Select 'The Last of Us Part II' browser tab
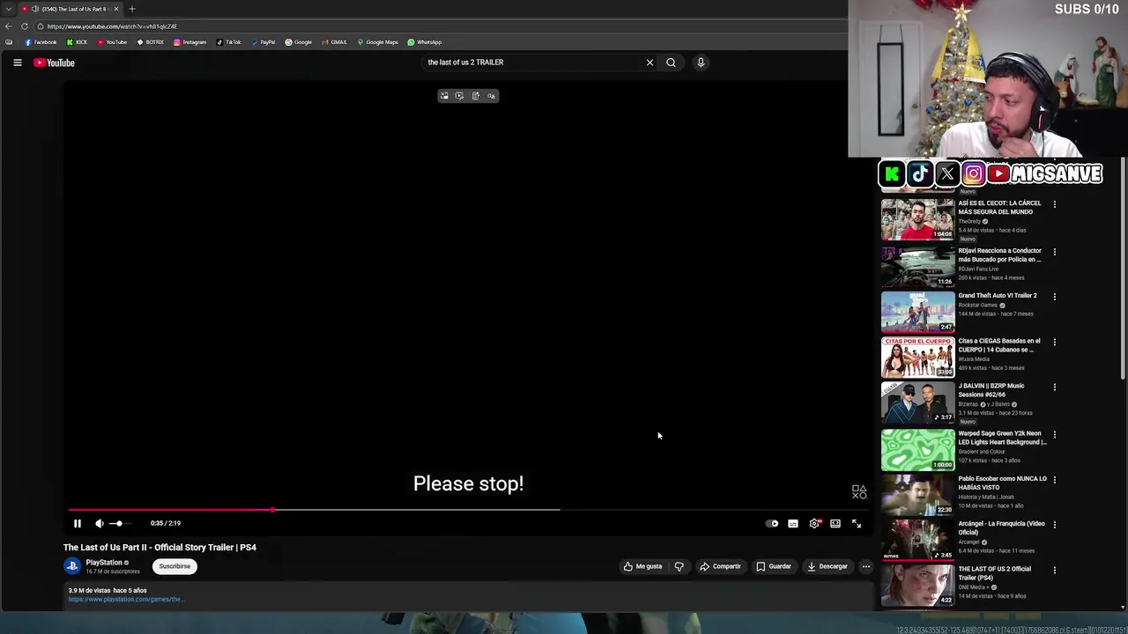1128x634 pixels. click(69, 9)
